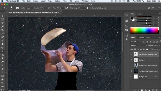Image resolution: width=161 pixels, height=91 pixels.
Task: Select the Blur tool
Action: (x=3, y=58)
